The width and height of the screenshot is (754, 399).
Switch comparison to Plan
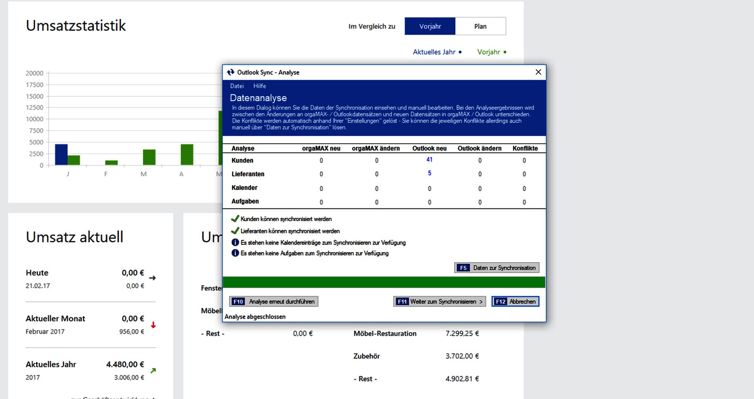pyautogui.click(x=480, y=26)
